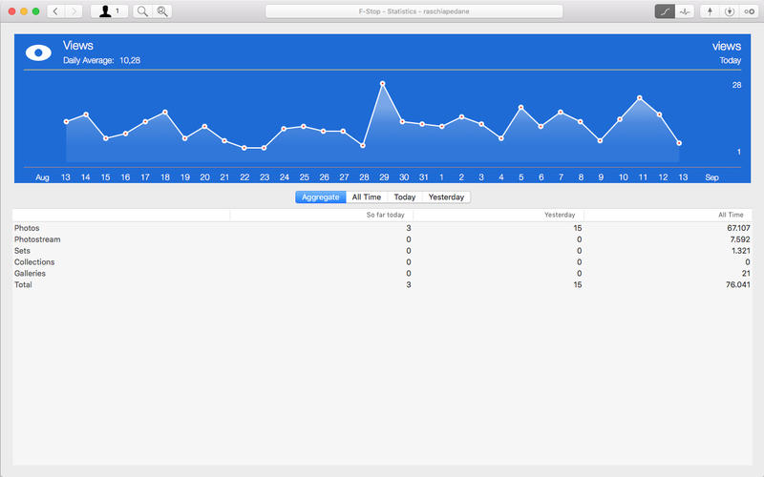Select the Today tab
The height and width of the screenshot is (477, 764).
[x=404, y=197]
